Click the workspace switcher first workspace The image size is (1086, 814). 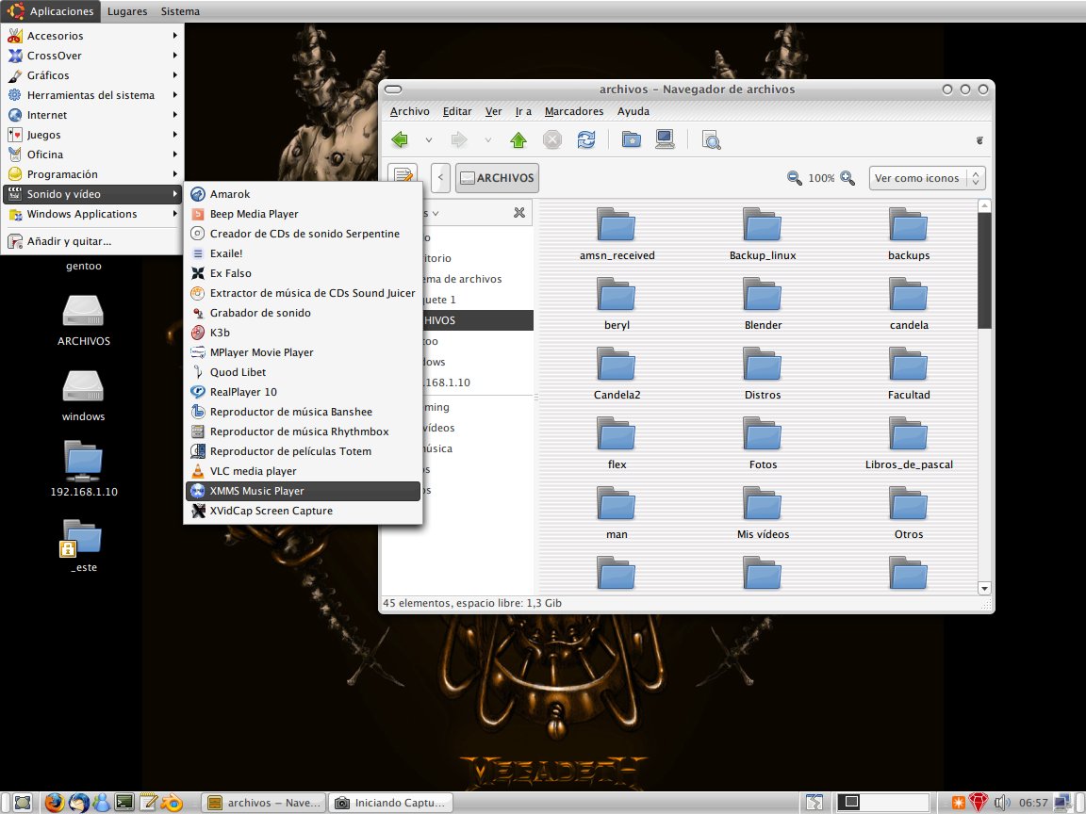click(849, 803)
